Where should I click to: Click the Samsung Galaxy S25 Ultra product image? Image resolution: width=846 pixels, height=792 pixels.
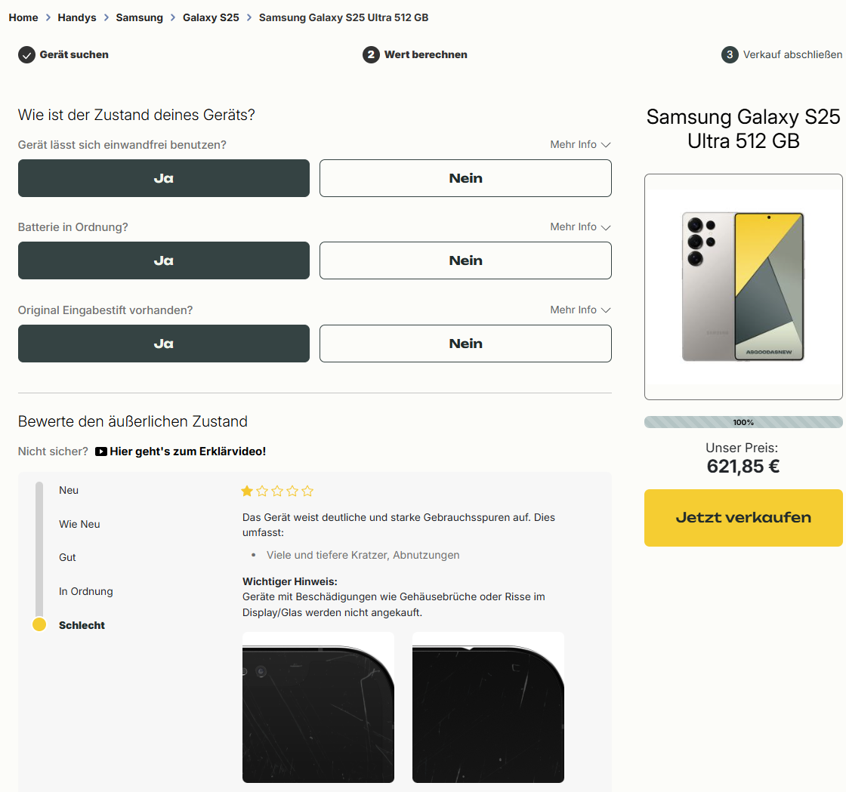[x=743, y=287]
